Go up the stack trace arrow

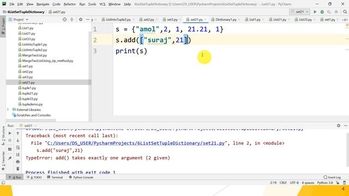click(18, 133)
